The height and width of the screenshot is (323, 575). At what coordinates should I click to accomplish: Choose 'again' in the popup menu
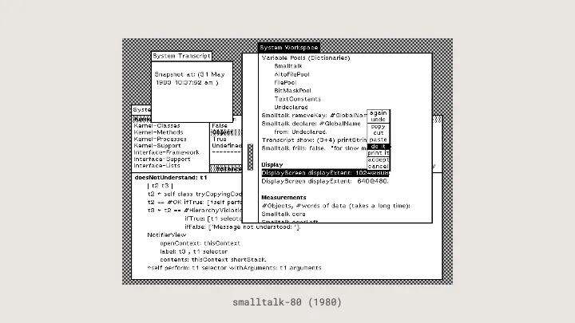(x=378, y=113)
